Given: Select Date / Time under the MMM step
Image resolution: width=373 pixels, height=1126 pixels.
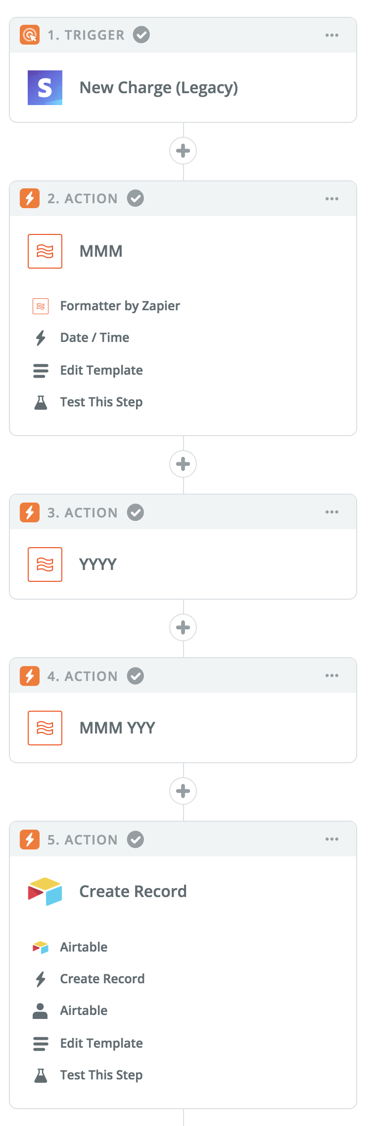Looking at the screenshot, I should coord(94,338).
